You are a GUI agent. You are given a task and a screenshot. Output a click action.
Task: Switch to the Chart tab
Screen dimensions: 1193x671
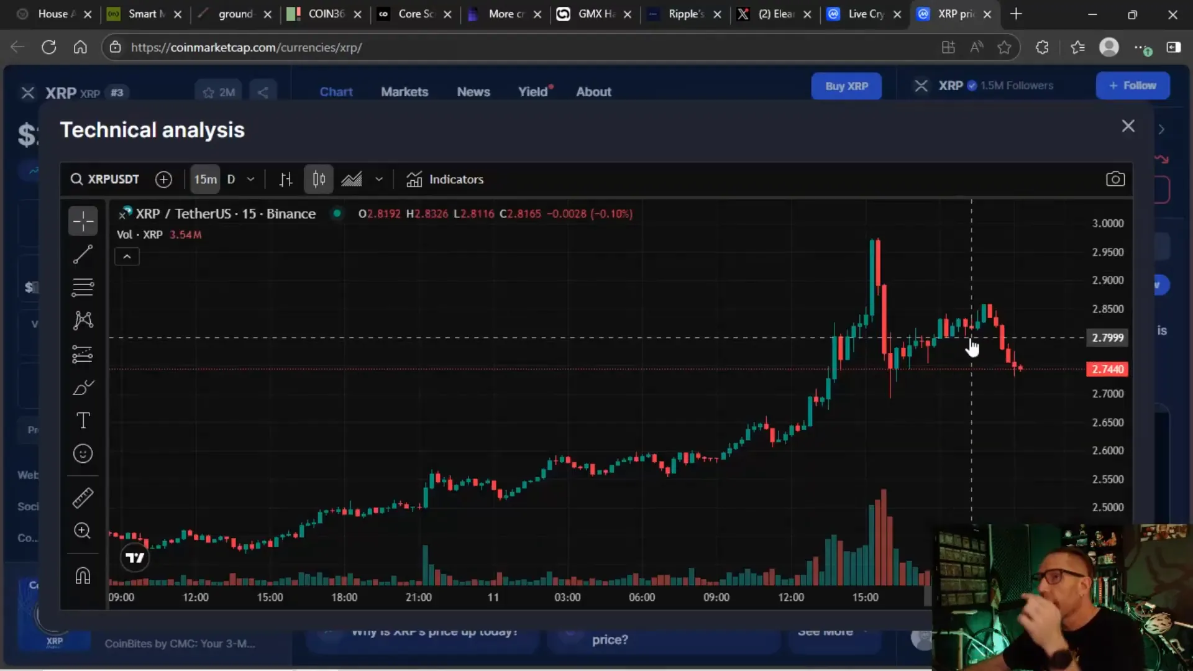pyautogui.click(x=336, y=92)
